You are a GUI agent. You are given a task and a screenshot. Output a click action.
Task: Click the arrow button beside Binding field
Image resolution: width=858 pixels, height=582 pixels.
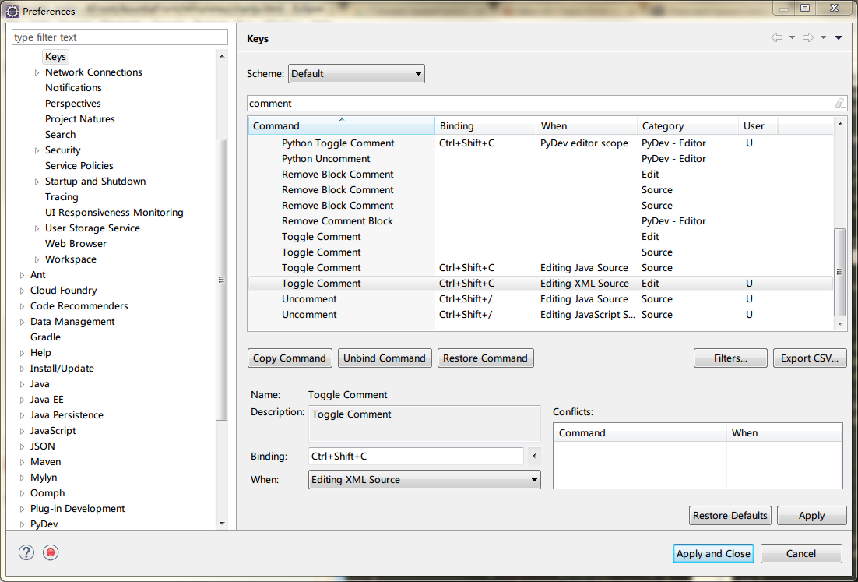click(x=533, y=456)
